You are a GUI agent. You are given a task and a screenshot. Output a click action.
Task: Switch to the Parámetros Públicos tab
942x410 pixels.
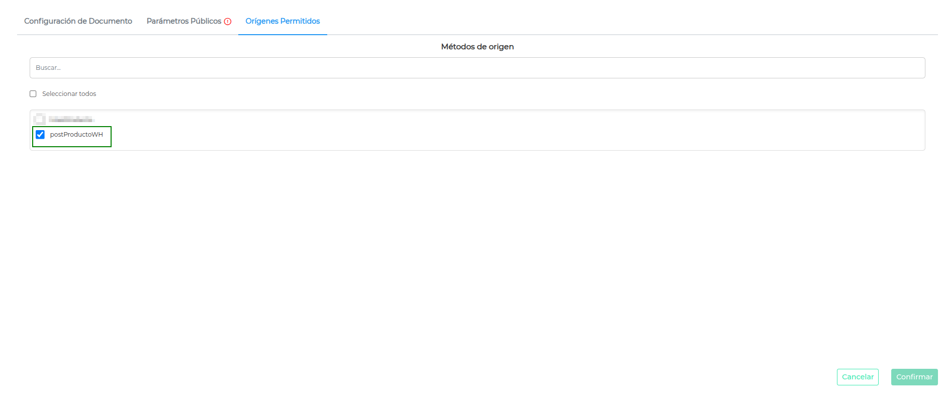183,21
